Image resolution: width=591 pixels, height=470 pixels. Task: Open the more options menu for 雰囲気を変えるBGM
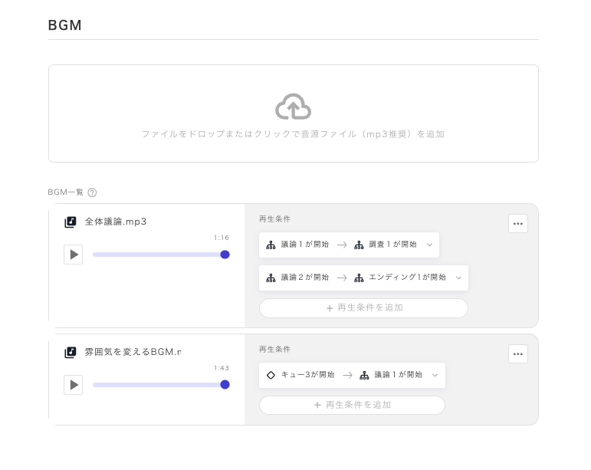pyautogui.click(x=518, y=353)
